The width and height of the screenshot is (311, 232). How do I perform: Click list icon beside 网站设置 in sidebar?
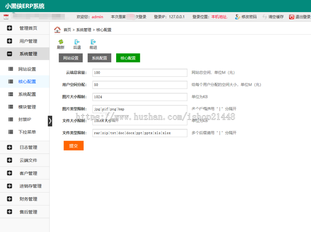11,69
